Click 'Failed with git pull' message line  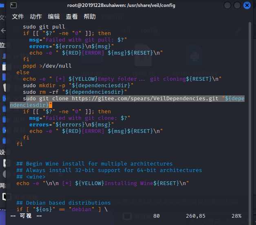click(78, 40)
